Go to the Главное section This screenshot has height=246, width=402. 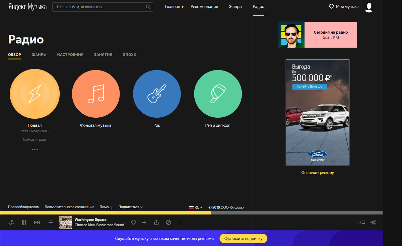[x=173, y=7]
